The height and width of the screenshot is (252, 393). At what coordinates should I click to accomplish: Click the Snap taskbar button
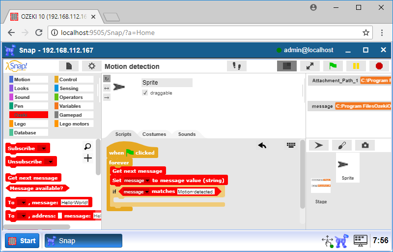coord(84,241)
